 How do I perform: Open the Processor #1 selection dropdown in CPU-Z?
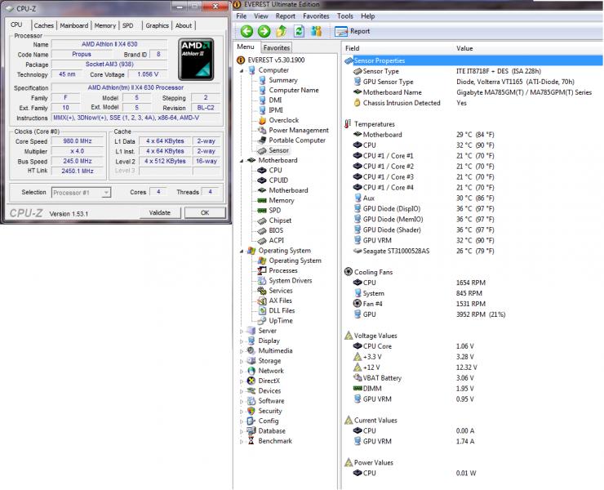click(x=82, y=193)
